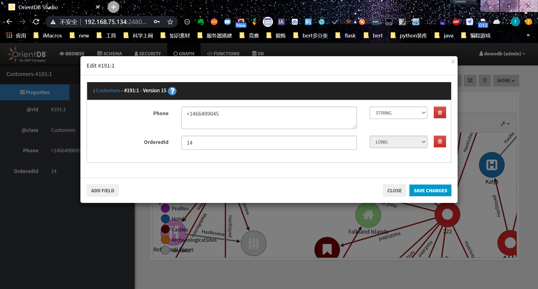Open the iMacros bookmark folder
Viewport: 538px width, 289px height.
[48, 35]
